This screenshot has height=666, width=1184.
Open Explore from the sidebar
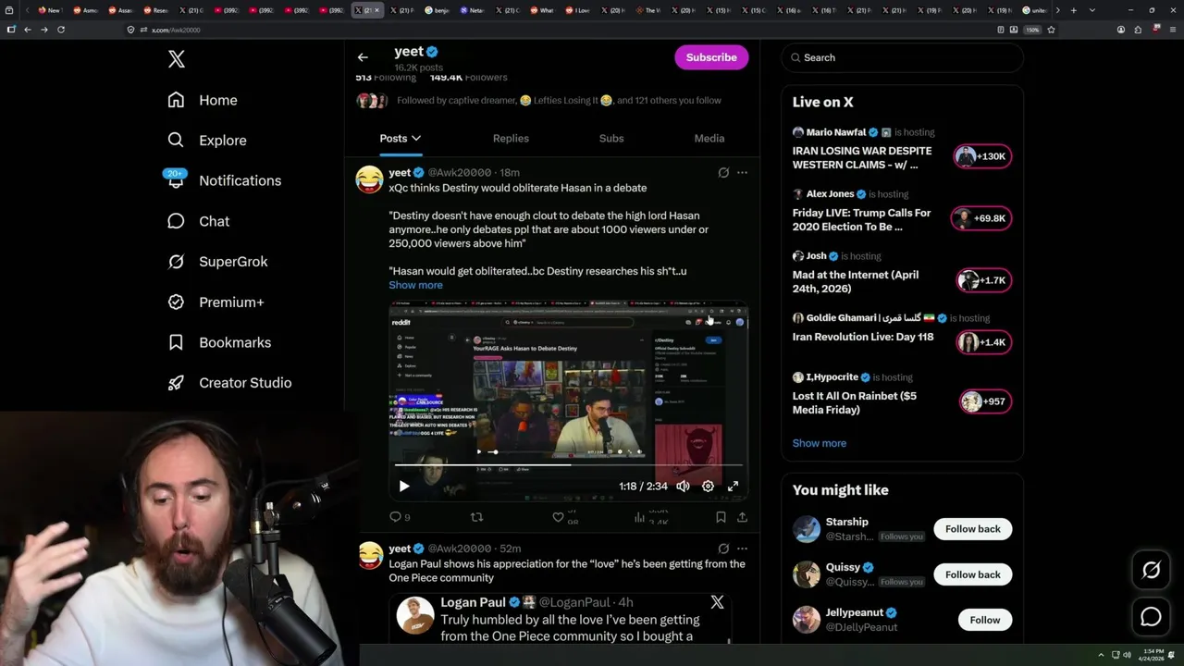(x=207, y=141)
